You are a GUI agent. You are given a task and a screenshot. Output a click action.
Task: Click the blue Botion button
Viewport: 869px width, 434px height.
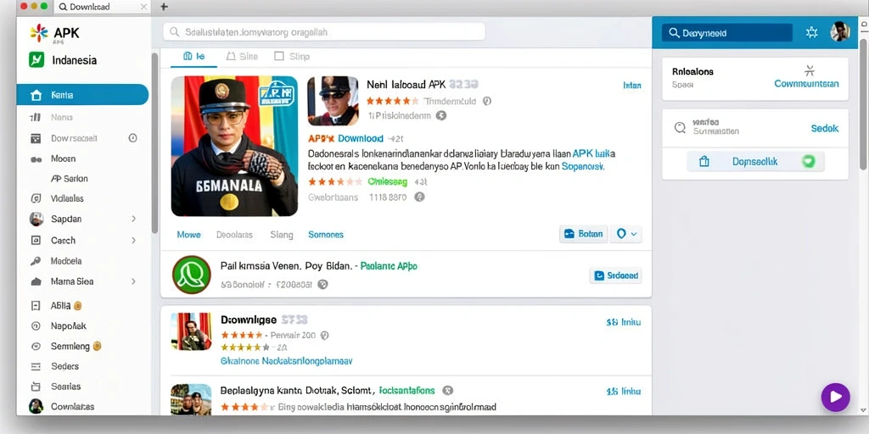(584, 234)
